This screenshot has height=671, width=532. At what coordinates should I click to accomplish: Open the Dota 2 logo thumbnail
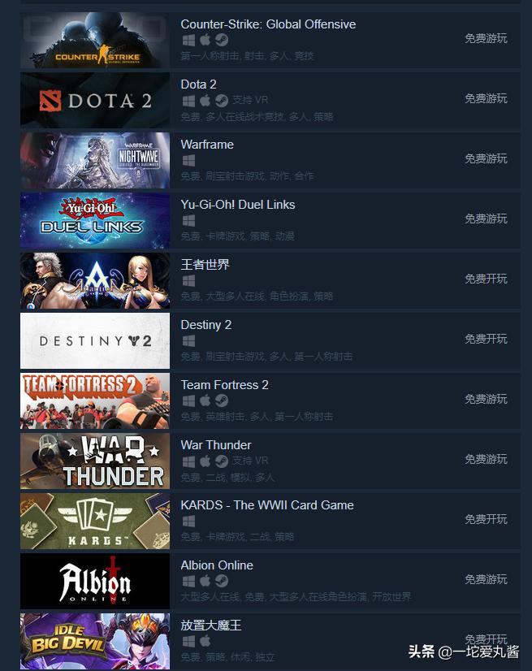95,100
